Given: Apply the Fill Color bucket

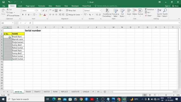Looking at the screenshot, I should pyautogui.click(x=40, y=14).
